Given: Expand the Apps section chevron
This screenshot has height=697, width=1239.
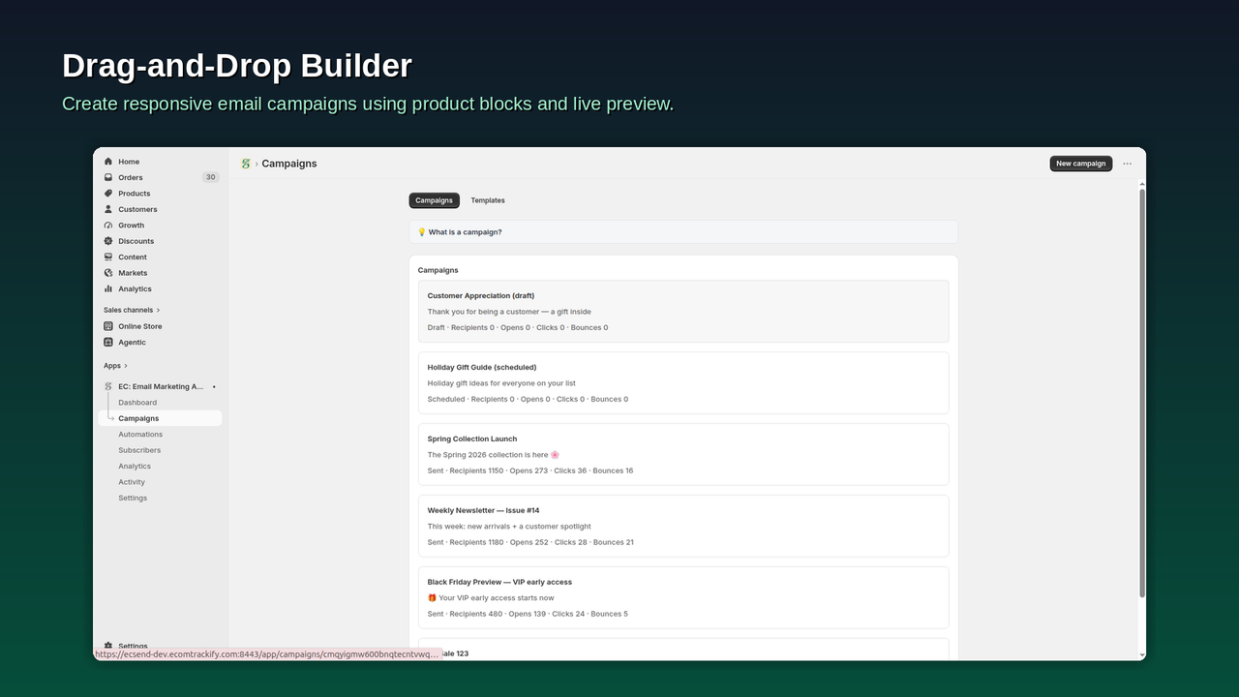Looking at the screenshot, I should 126,366.
